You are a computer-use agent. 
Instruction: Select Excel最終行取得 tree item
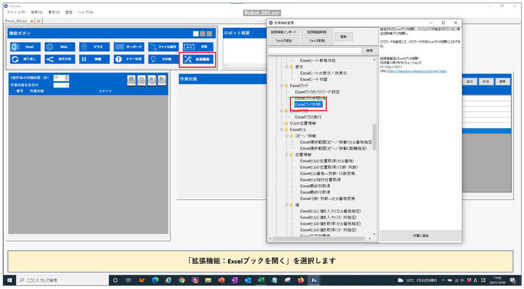coord(315,192)
